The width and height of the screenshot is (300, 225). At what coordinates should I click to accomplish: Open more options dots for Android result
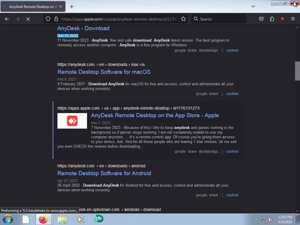222,195
